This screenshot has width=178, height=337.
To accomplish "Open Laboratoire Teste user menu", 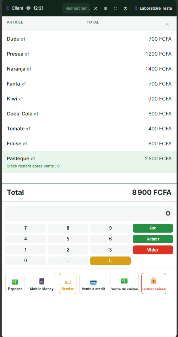I will 153,8.
